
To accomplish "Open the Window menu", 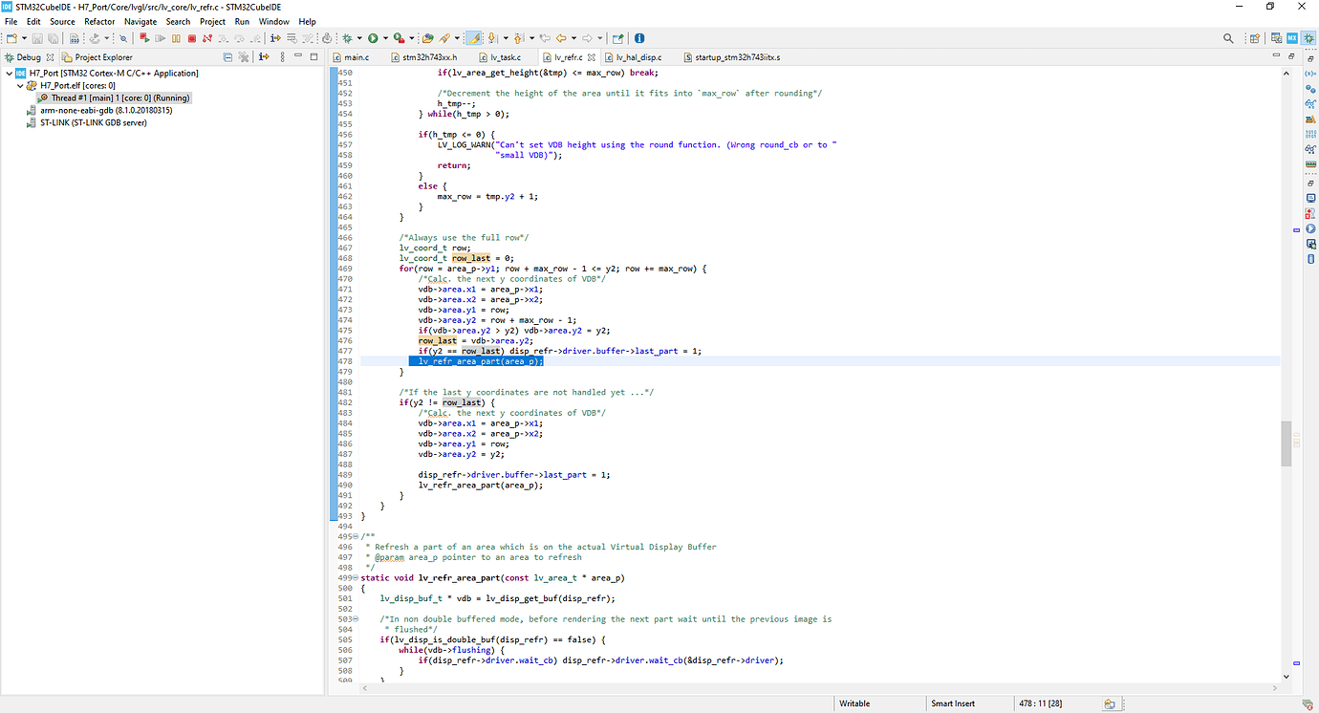I will point(274,21).
